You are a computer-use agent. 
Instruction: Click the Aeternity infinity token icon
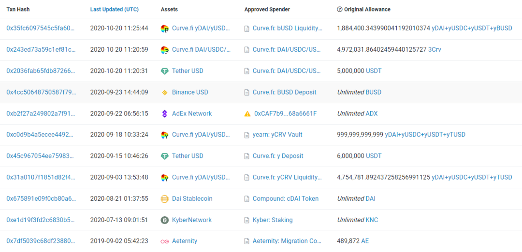pos(165,241)
